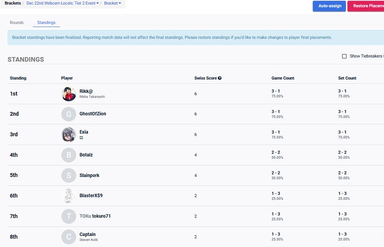
Task: Open Rikk@ player name
Action: [86, 91]
